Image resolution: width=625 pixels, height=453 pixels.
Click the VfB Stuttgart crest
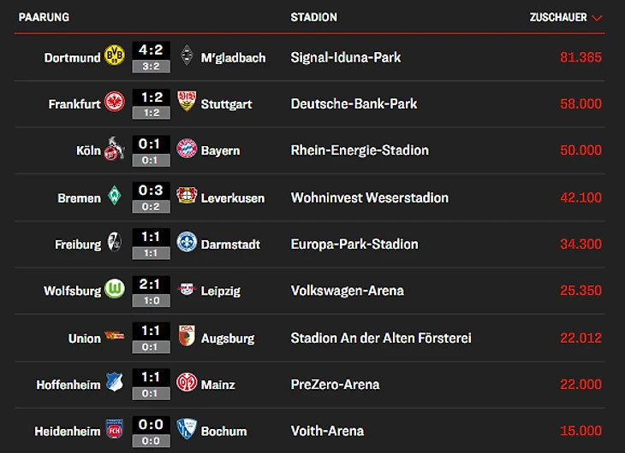click(x=187, y=103)
